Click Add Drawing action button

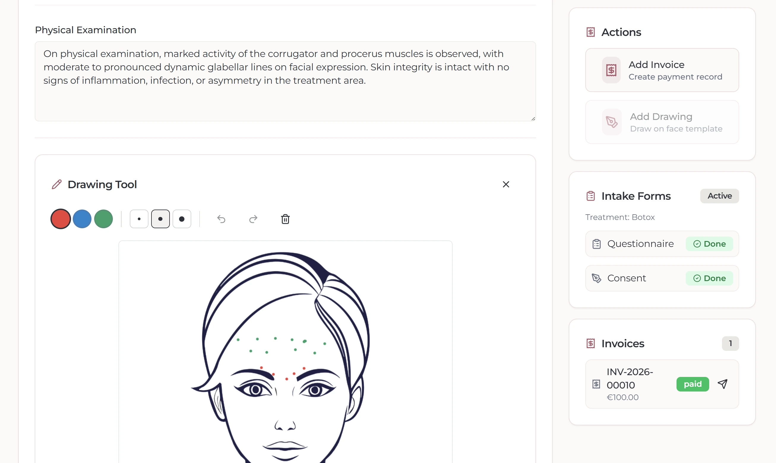662,122
